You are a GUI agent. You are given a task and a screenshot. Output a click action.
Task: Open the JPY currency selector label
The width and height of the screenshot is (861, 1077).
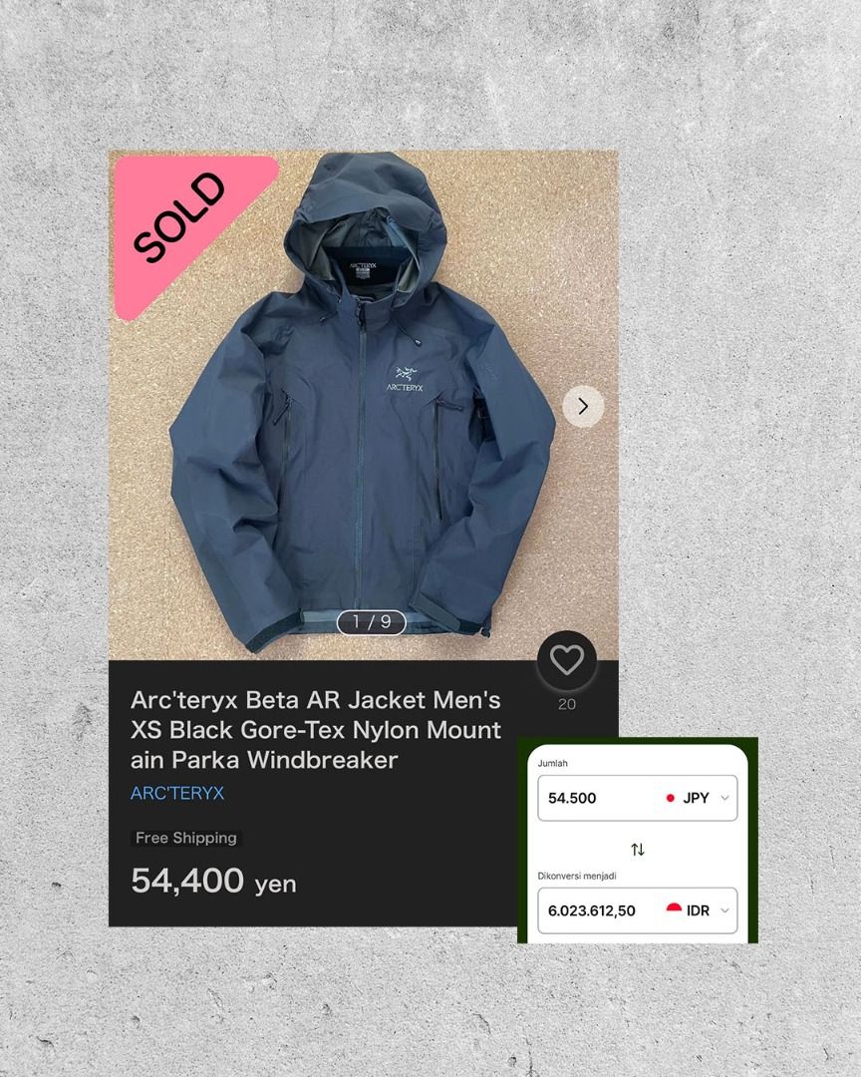click(696, 798)
